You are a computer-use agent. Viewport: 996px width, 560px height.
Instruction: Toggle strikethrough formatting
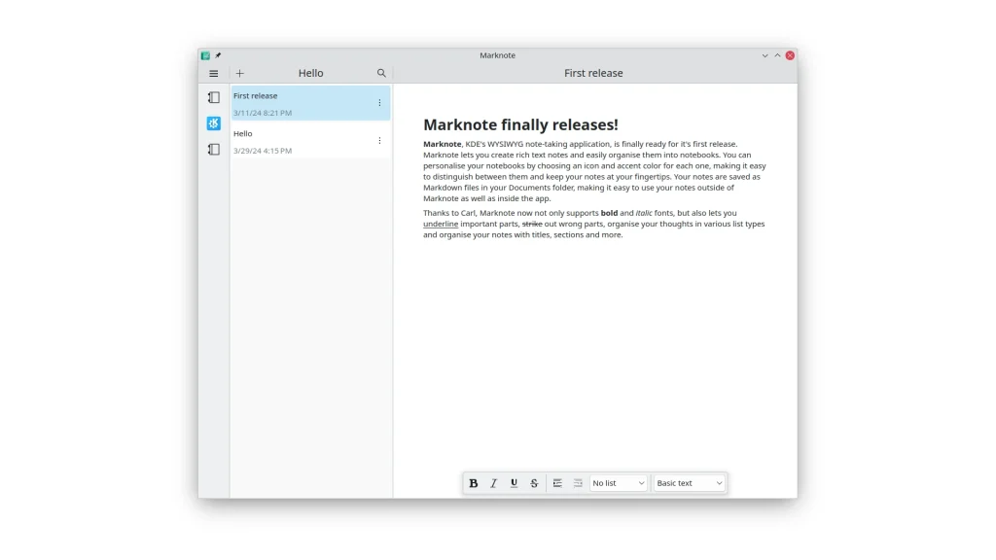pos(534,483)
